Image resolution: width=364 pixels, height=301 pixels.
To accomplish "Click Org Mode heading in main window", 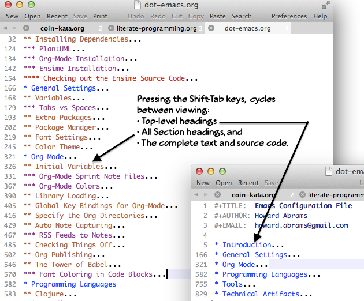I will tap(50, 157).
